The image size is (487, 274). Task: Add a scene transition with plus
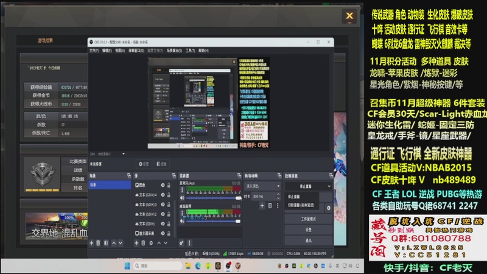(x=262, y=206)
